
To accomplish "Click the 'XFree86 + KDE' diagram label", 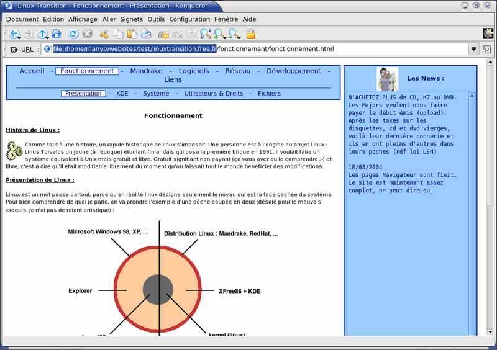I will (x=240, y=291).
